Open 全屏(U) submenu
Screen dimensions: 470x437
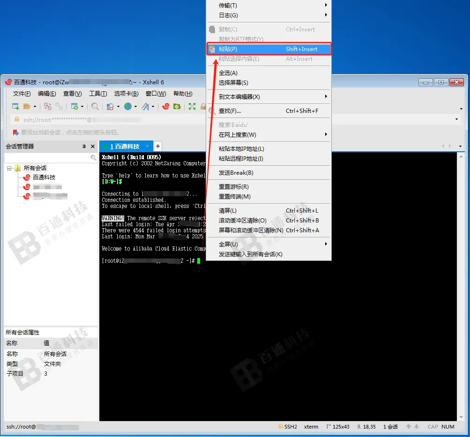coord(269,244)
